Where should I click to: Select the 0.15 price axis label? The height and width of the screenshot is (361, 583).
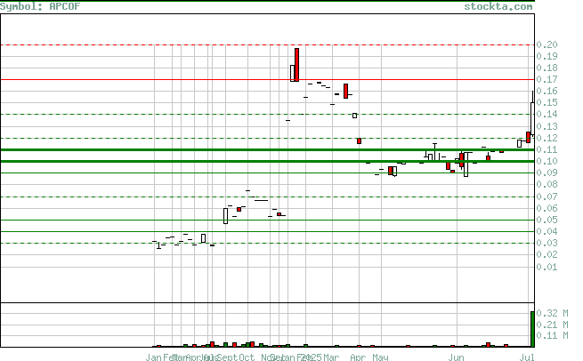[x=547, y=102]
